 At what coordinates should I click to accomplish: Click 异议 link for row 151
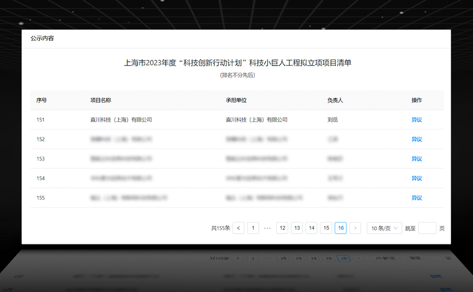coord(417,120)
